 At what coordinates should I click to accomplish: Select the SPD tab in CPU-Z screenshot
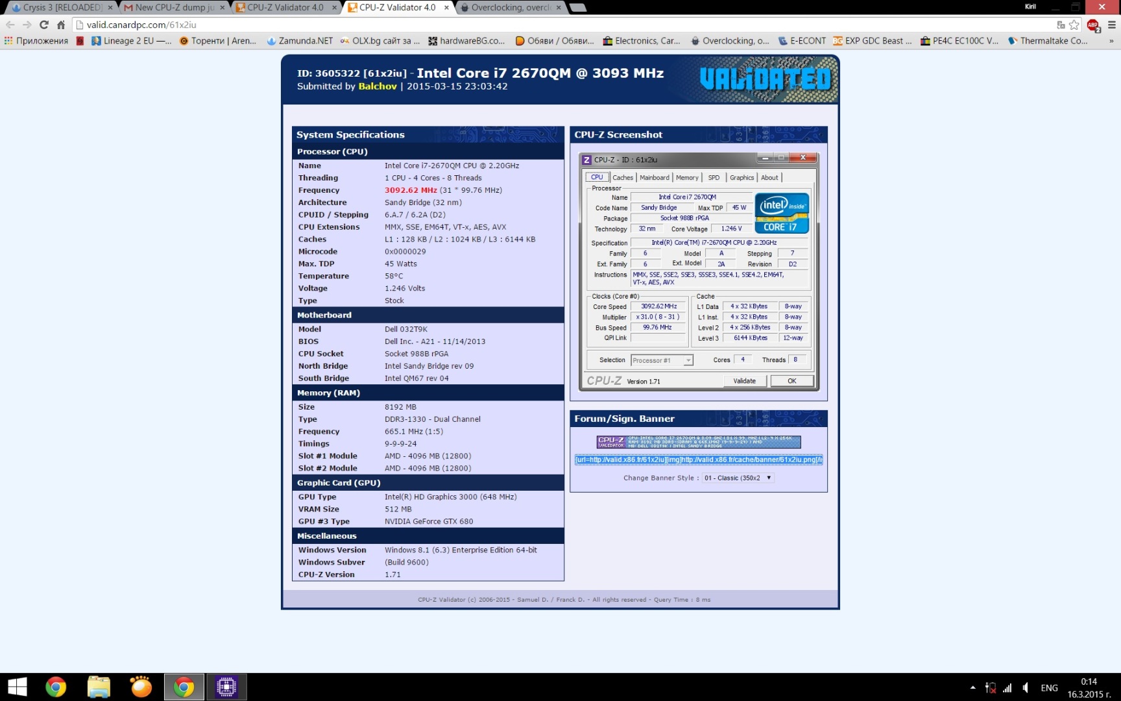714,177
